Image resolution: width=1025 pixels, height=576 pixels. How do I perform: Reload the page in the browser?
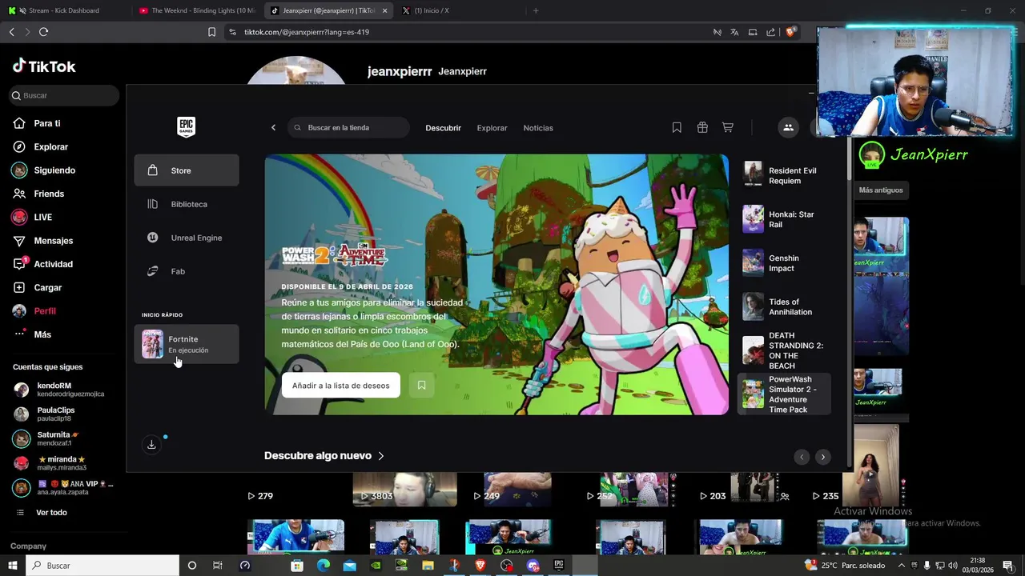pos(43,32)
